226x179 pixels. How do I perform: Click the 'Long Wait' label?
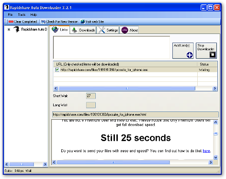click(60, 105)
